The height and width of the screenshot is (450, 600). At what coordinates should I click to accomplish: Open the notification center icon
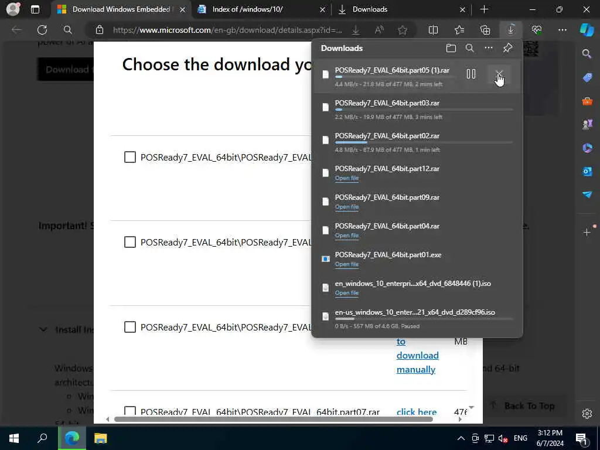(582, 438)
